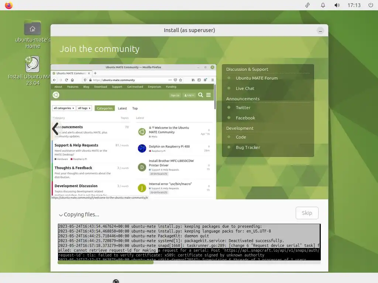Open the 'all tags' dropdown in the slide

(84, 108)
